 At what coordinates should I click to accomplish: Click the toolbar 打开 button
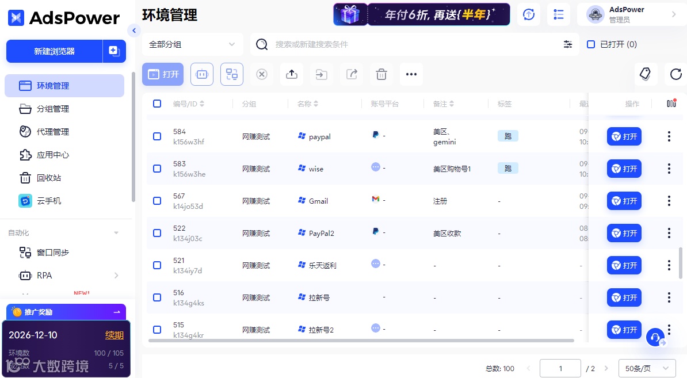click(163, 74)
